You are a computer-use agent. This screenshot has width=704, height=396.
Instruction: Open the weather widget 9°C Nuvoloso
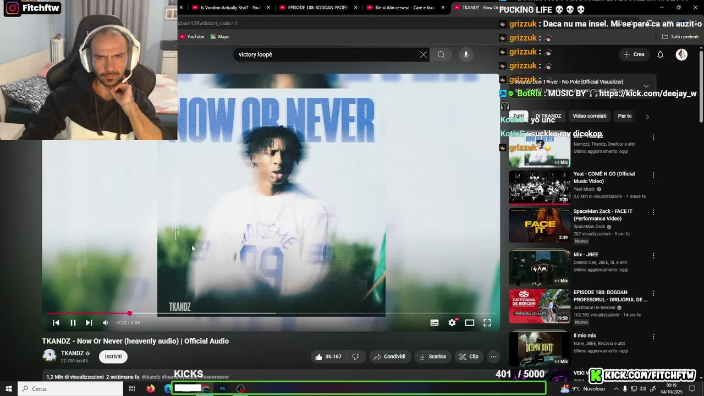pos(583,389)
